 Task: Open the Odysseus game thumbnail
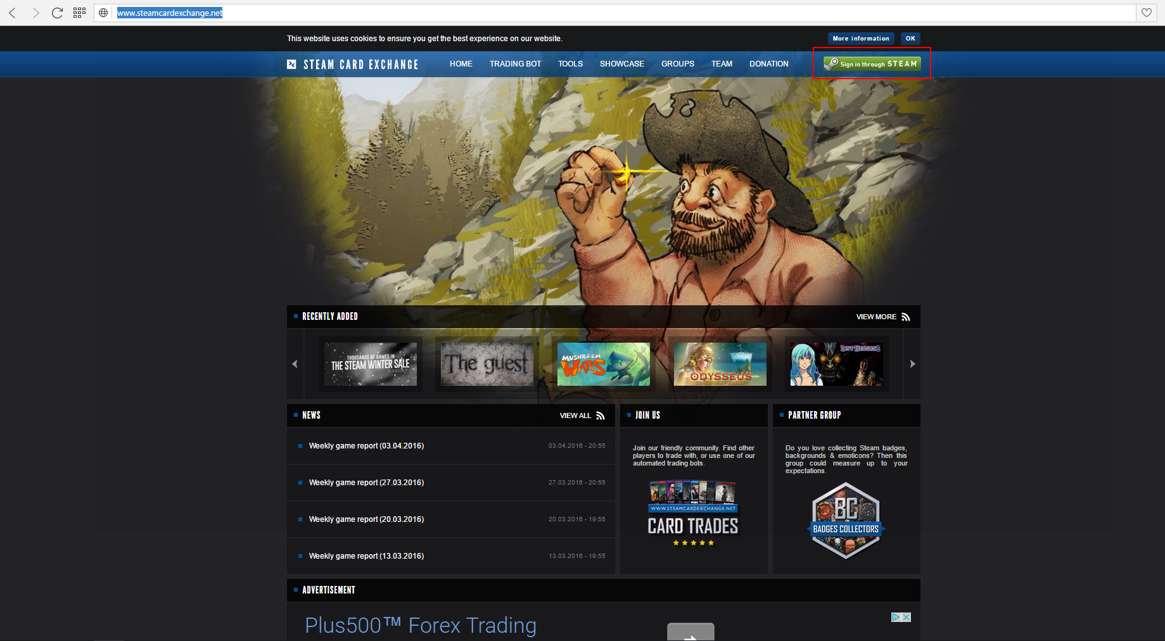tap(720, 364)
